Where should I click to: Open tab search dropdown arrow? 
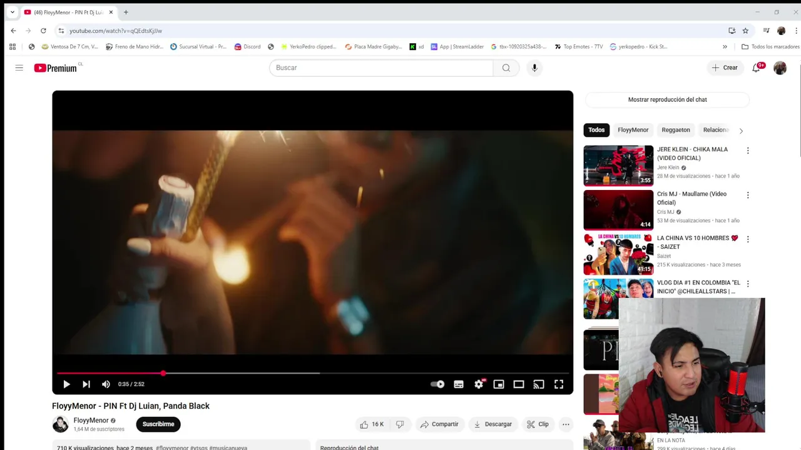[x=12, y=12]
